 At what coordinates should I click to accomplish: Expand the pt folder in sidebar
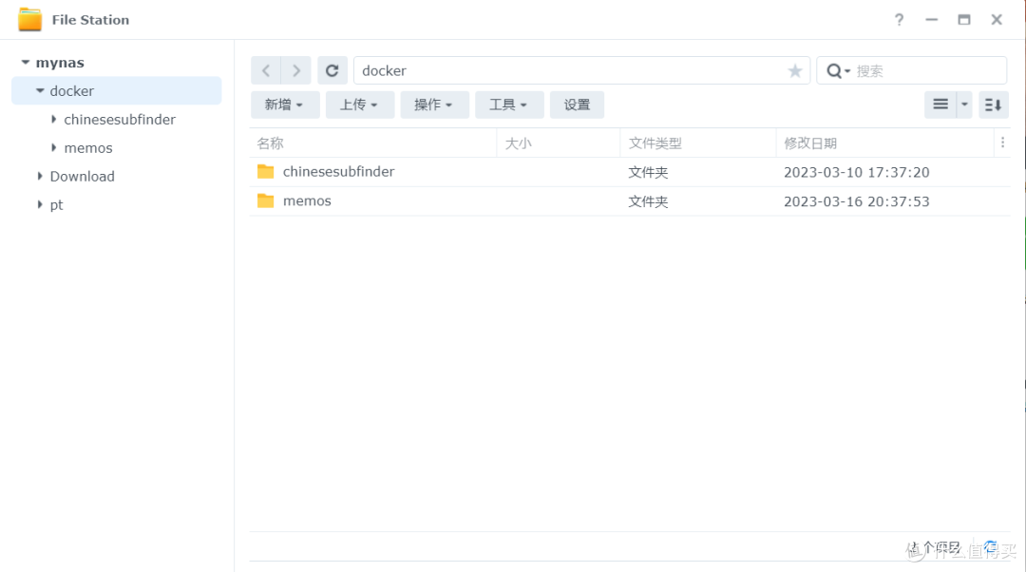tap(42, 204)
